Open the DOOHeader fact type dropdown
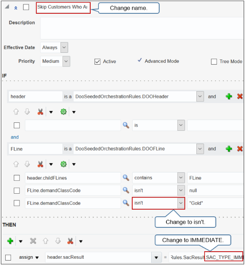Viewport: 245px width, 265px height. 200,97
